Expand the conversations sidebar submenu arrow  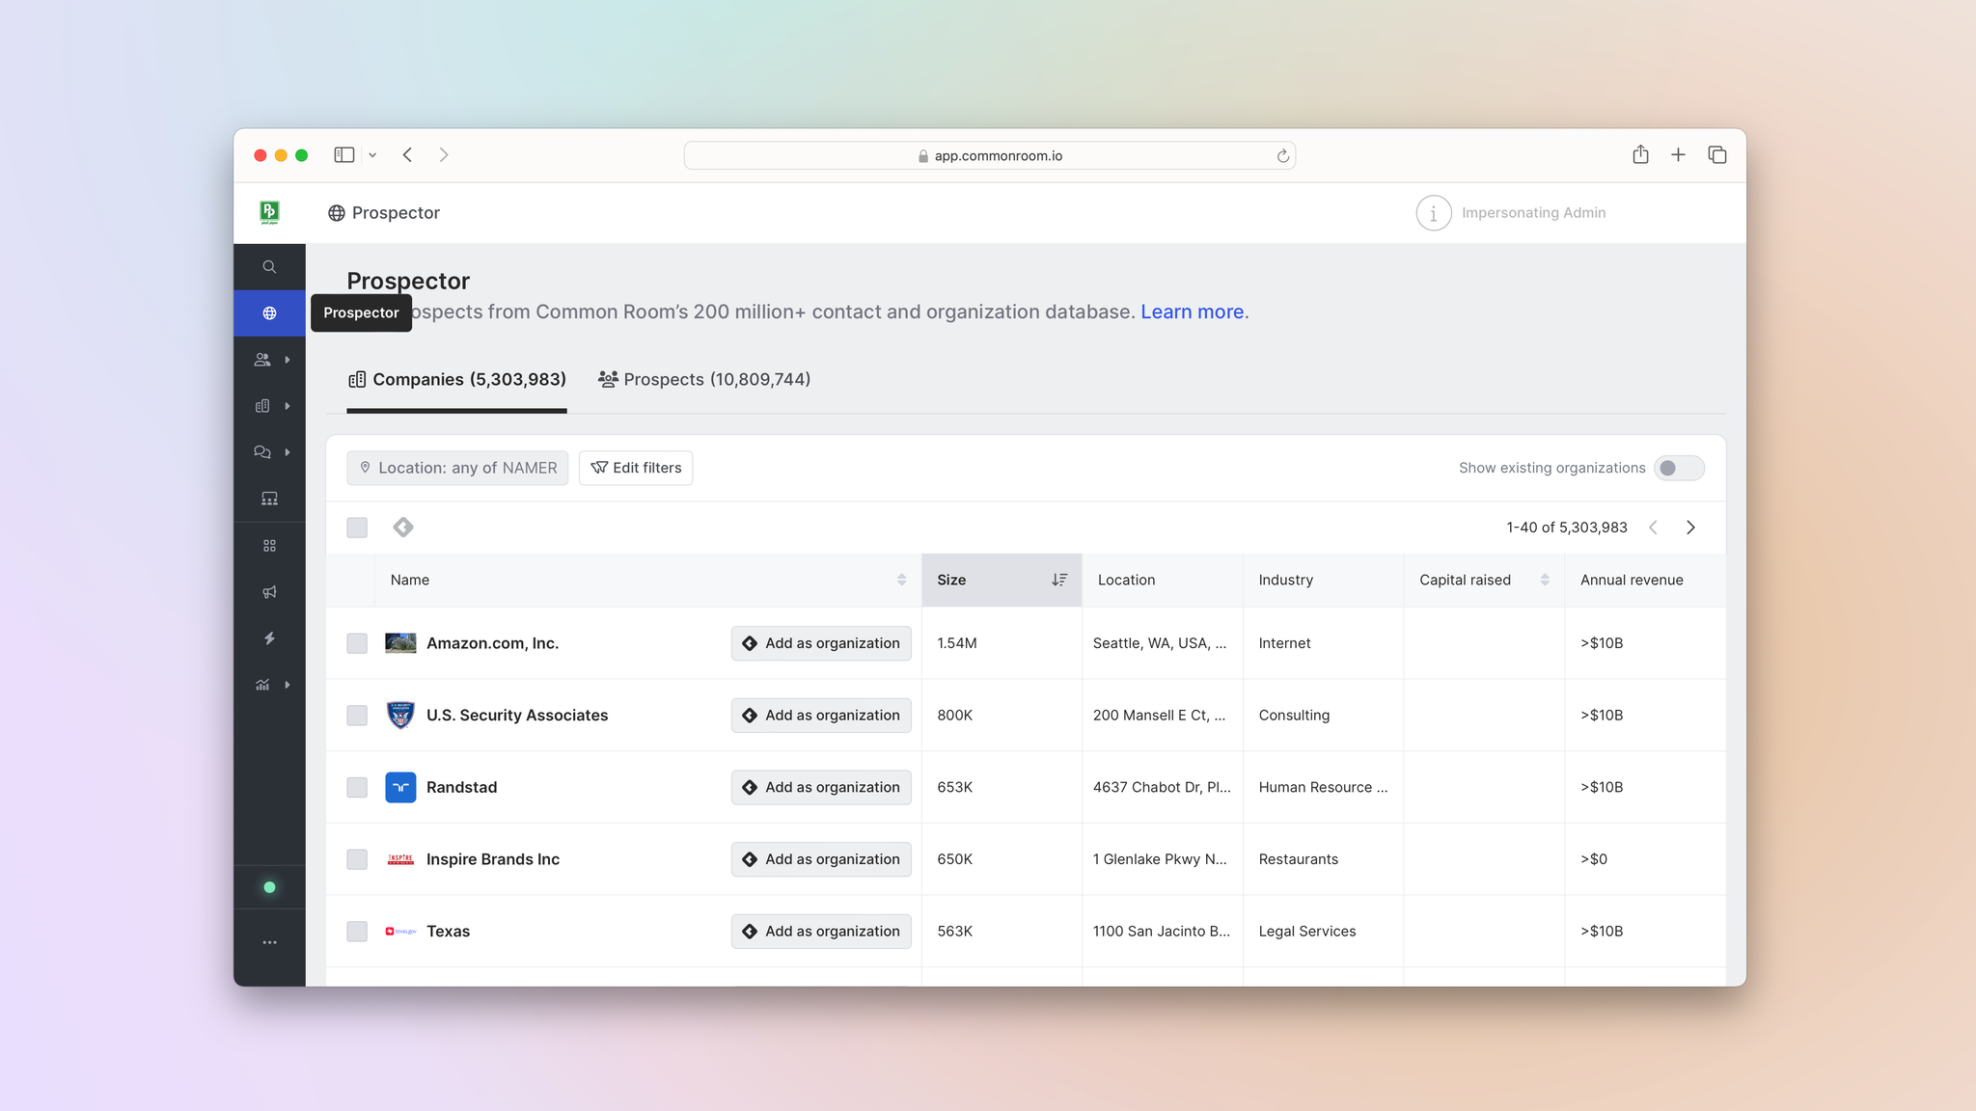pyautogui.click(x=288, y=452)
